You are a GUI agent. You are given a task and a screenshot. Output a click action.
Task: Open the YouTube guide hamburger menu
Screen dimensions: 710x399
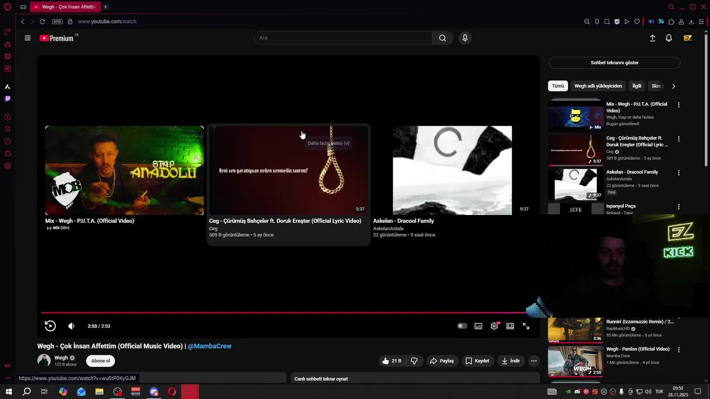point(28,38)
